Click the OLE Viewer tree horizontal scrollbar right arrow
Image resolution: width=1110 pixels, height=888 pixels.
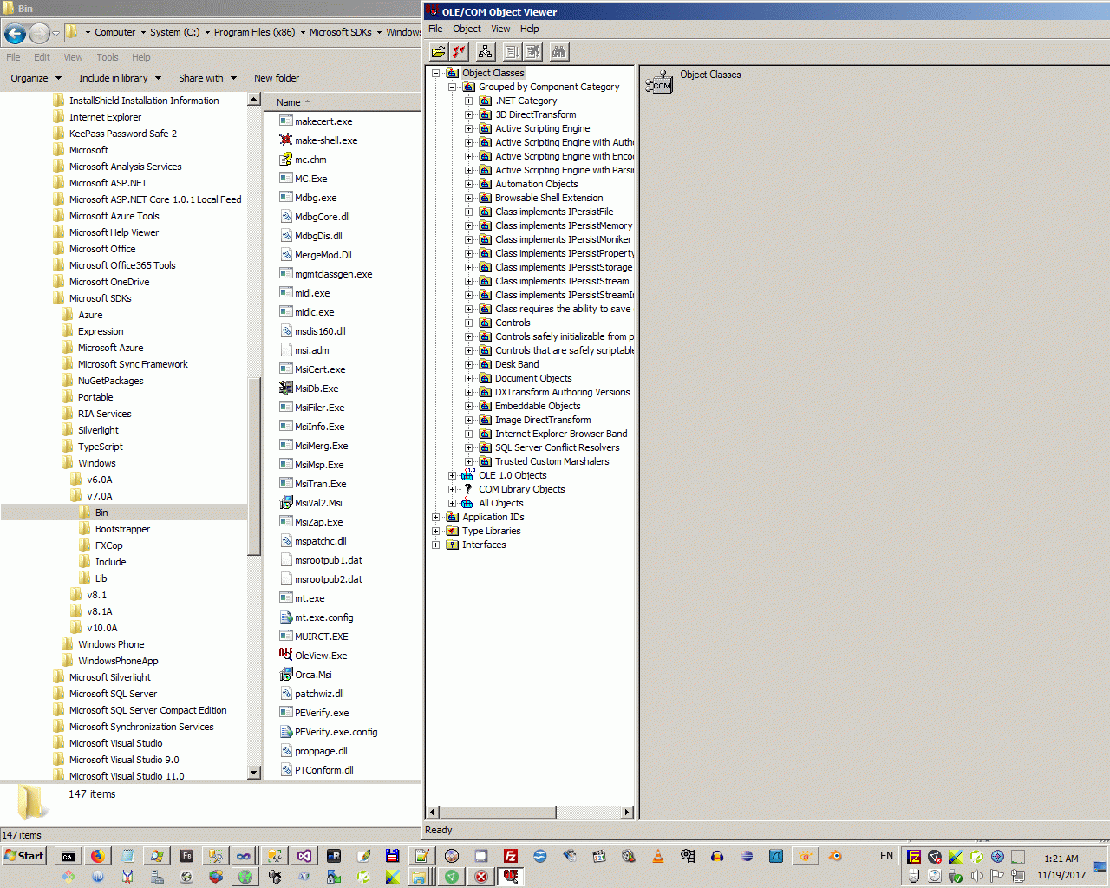coord(627,813)
